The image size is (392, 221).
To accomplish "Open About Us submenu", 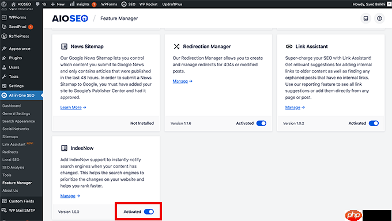I will [10, 190].
